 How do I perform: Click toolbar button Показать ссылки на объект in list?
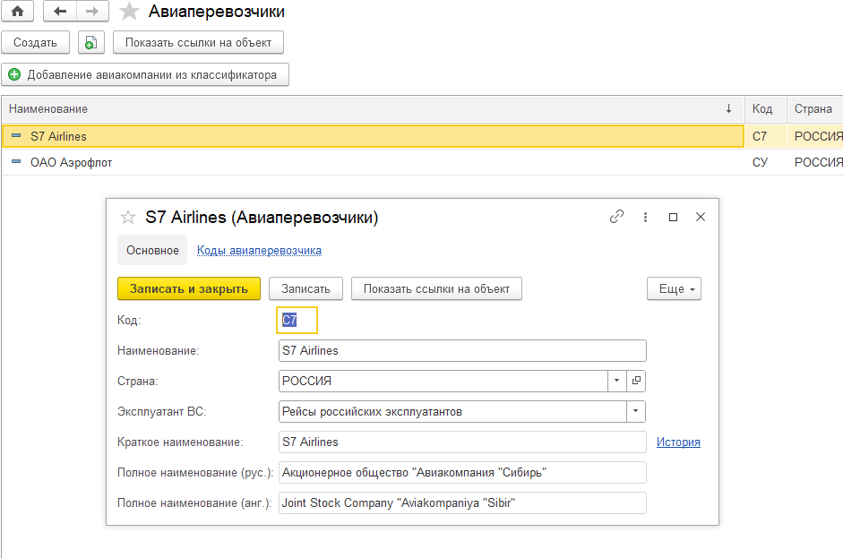coord(198,42)
